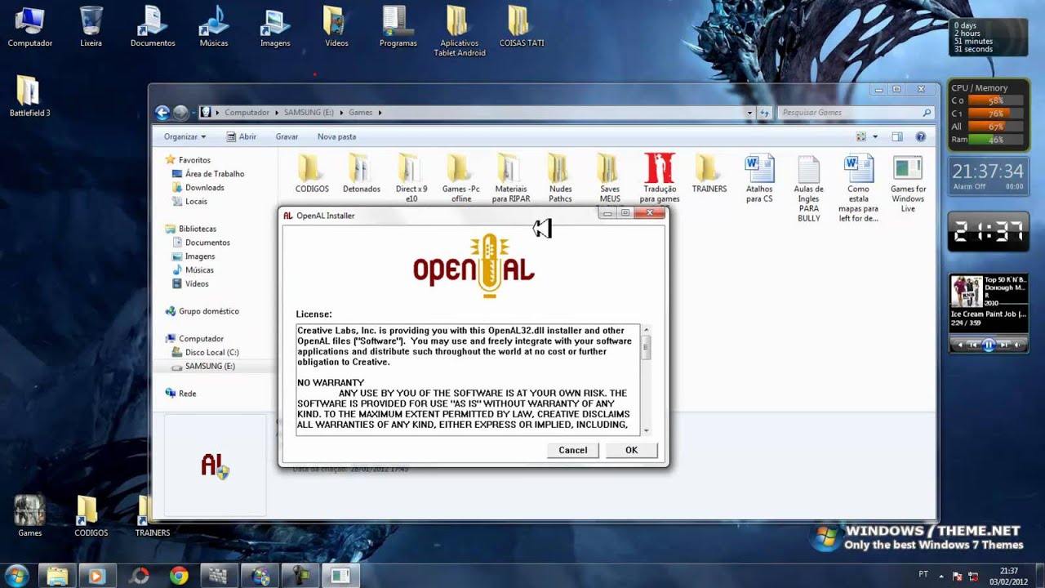Click the license scrollbar thumb
This screenshot has height=588, width=1045.
point(646,347)
